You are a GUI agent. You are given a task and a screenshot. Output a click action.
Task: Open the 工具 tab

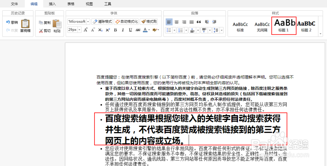click(x=108, y=4)
